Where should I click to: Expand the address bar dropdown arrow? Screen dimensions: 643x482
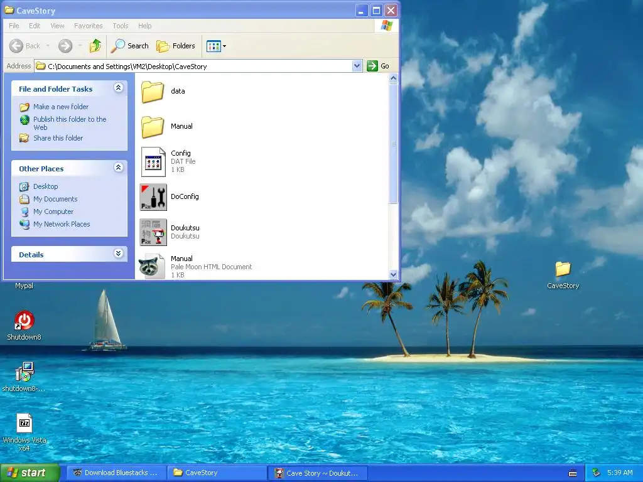pos(357,66)
